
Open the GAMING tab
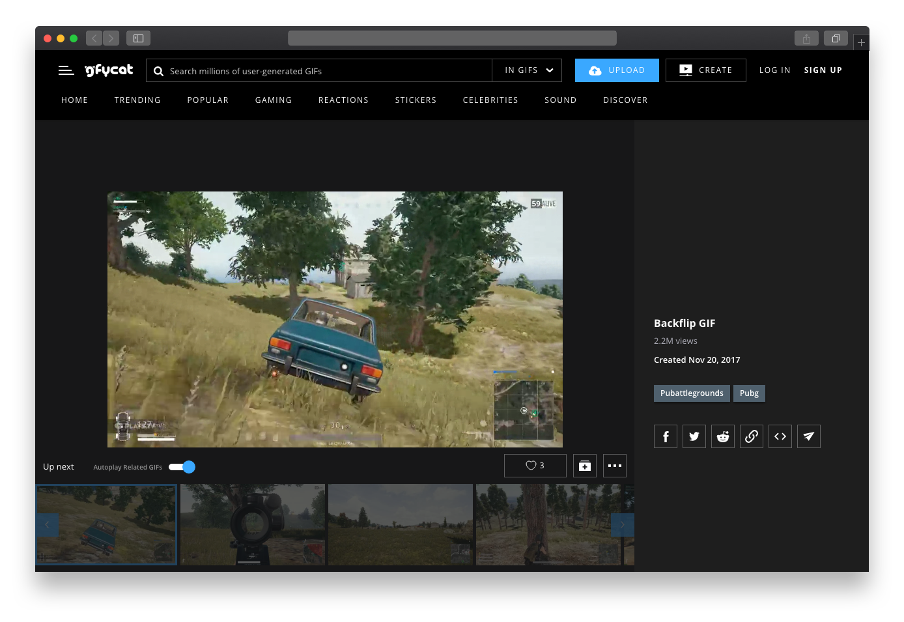pyautogui.click(x=274, y=100)
